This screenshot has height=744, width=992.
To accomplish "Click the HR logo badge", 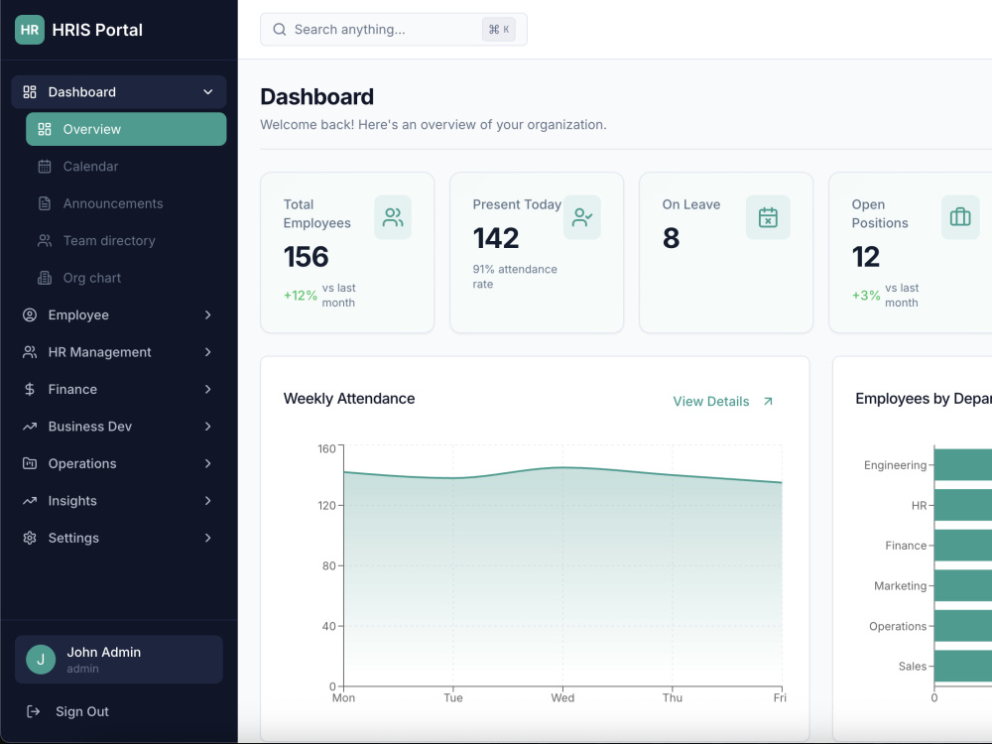I will (30, 30).
